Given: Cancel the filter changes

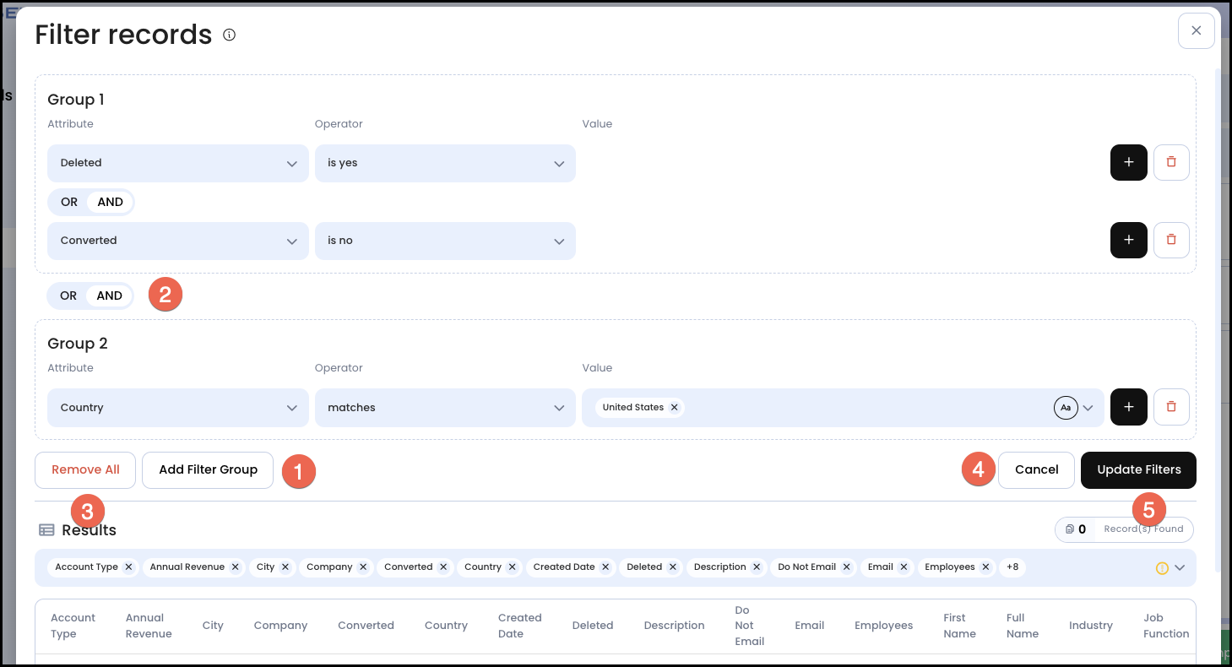Looking at the screenshot, I should pos(1036,470).
